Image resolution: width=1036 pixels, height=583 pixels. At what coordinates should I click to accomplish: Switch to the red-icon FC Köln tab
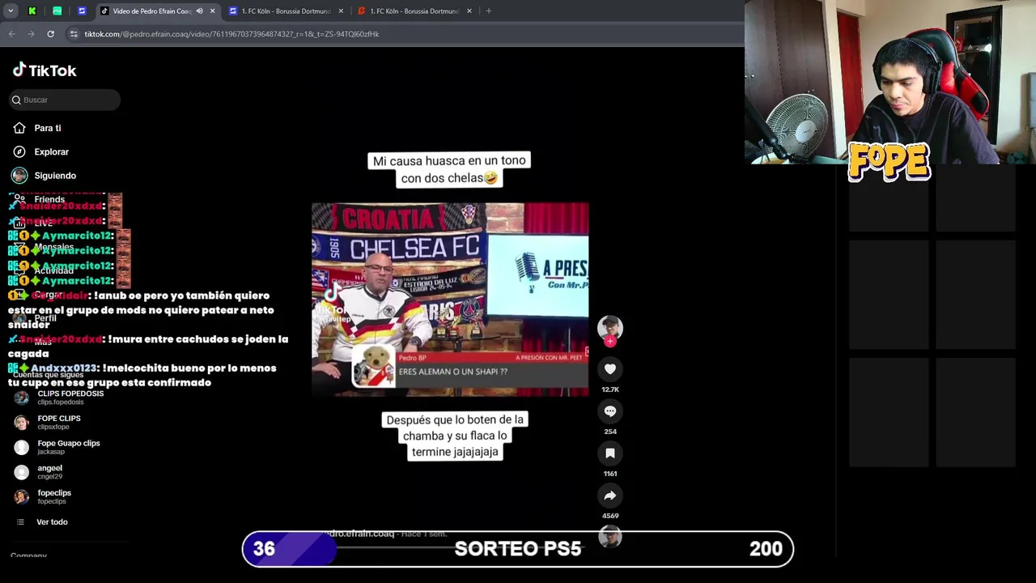coord(414,11)
